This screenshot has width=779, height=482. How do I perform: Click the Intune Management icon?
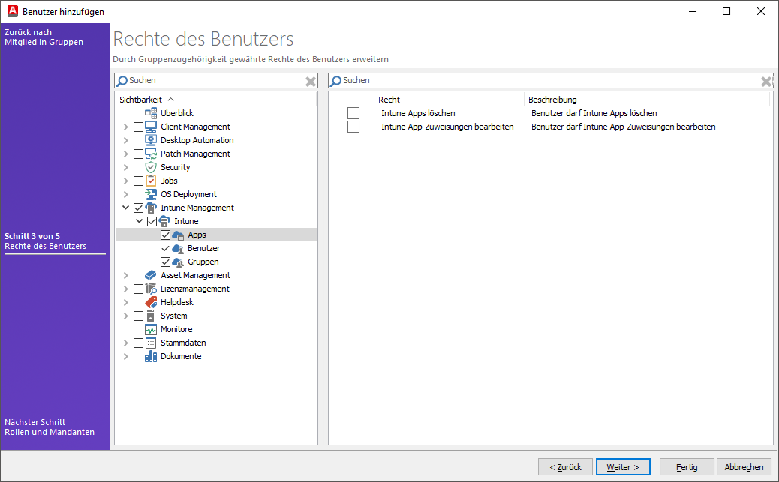point(149,207)
